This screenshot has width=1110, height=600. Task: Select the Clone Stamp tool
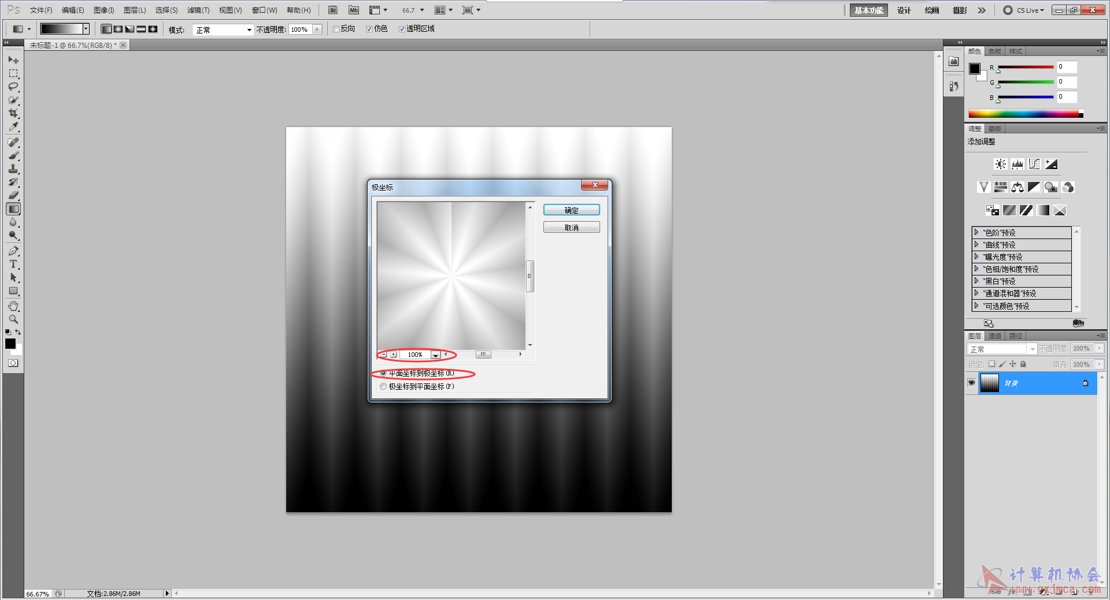point(13,169)
